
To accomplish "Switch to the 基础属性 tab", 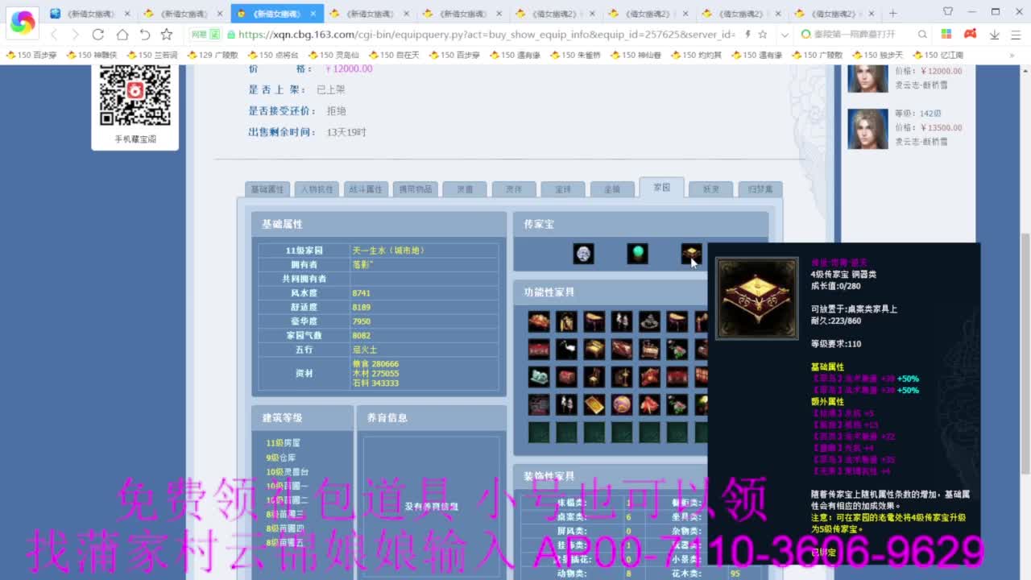I will [x=267, y=188].
